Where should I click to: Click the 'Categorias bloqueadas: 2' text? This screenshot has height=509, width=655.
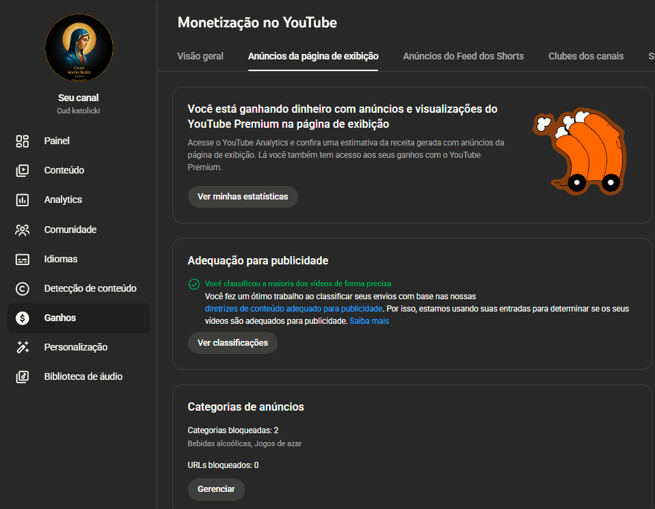point(232,430)
